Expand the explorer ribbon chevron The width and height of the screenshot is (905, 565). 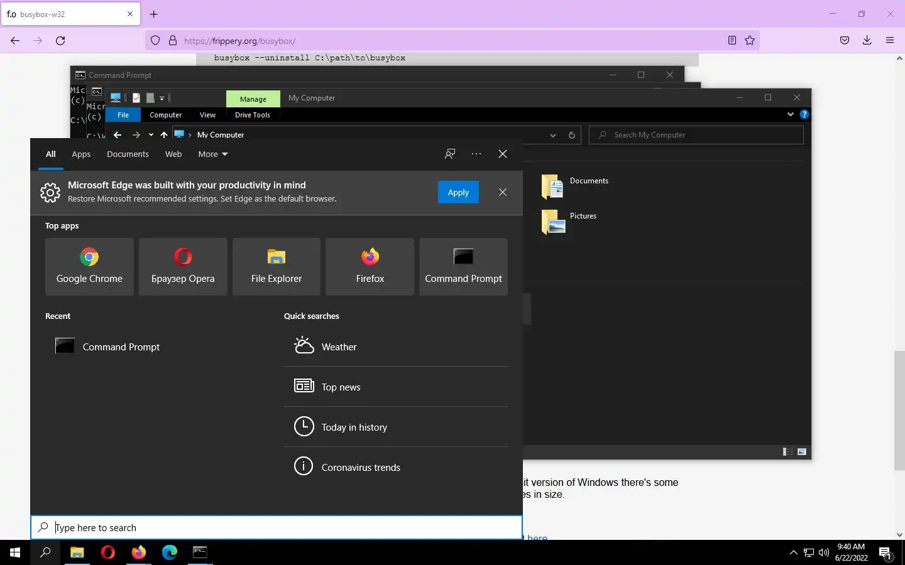point(791,114)
